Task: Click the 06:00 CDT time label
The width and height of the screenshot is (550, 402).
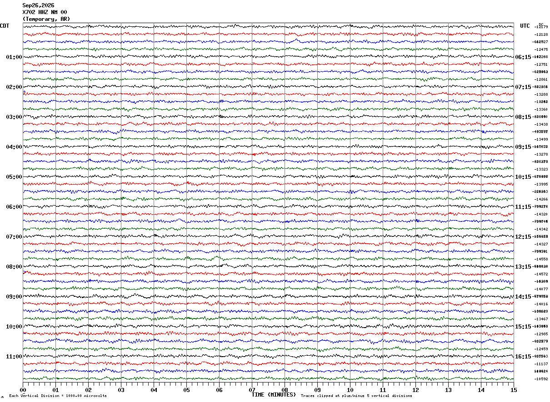Action: (x=14, y=207)
